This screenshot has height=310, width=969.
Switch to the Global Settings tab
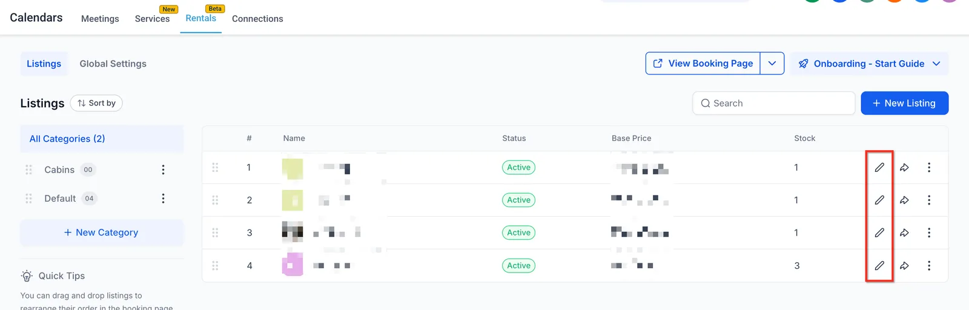(113, 64)
